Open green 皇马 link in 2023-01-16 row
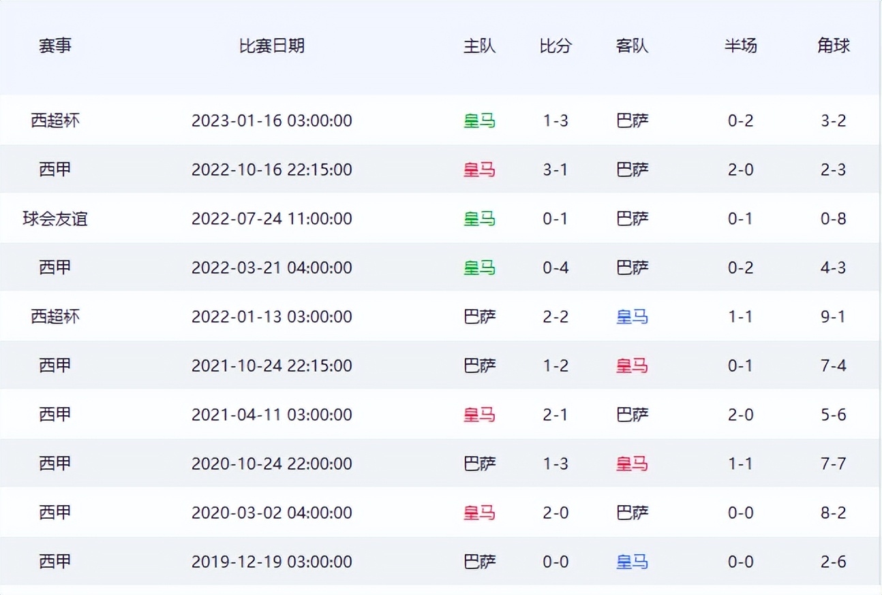 480,121
